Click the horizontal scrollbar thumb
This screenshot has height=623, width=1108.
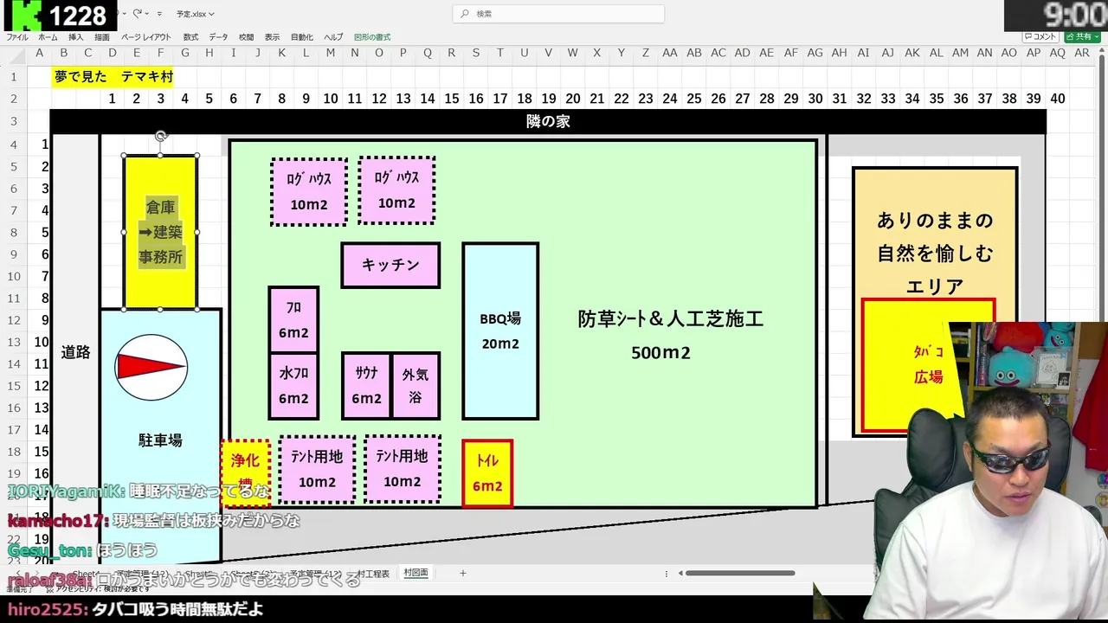740,573
